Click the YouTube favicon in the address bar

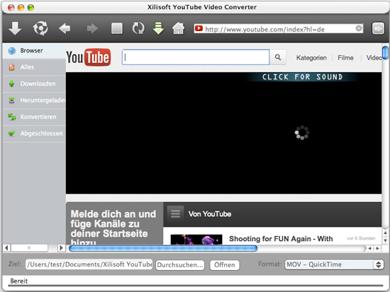[199, 28]
